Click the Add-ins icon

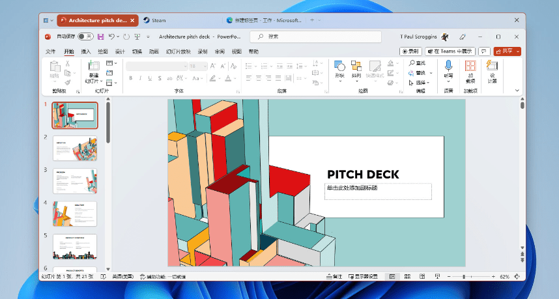pos(470,66)
